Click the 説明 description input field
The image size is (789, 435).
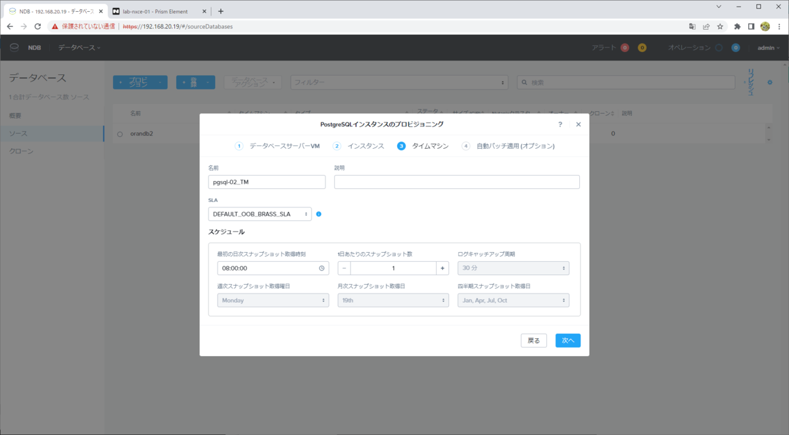coord(457,182)
